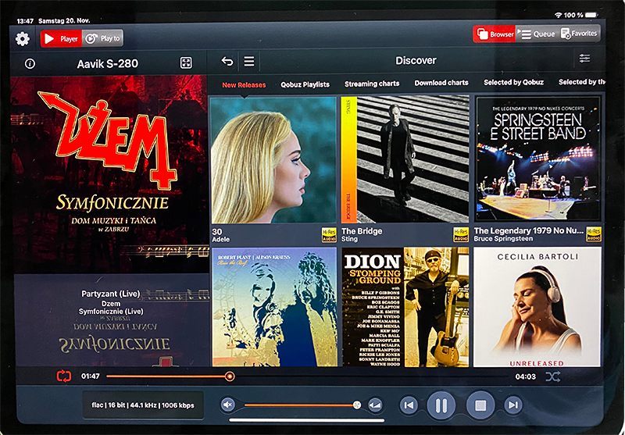Select the Qobuz Playlists tab
Image resolution: width=625 pixels, height=435 pixels.
[x=305, y=84]
